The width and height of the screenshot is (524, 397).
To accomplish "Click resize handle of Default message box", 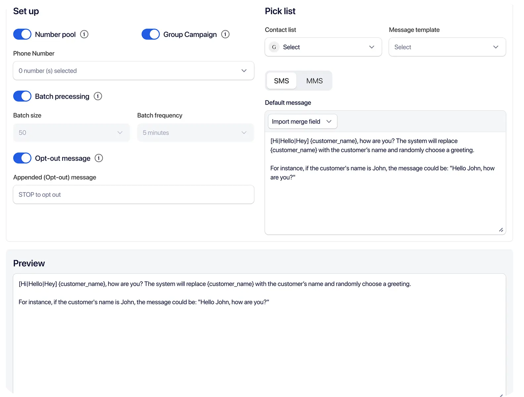I will tap(501, 230).
